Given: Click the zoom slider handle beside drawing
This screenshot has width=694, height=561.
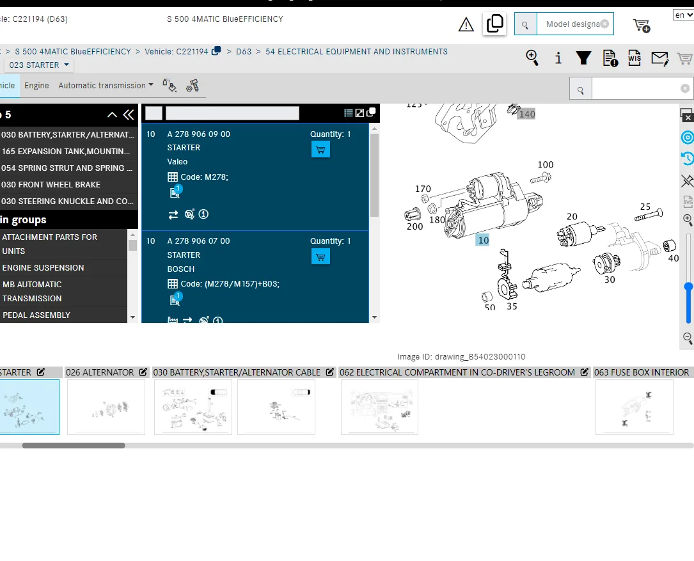Looking at the screenshot, I should tap(688, 287).
